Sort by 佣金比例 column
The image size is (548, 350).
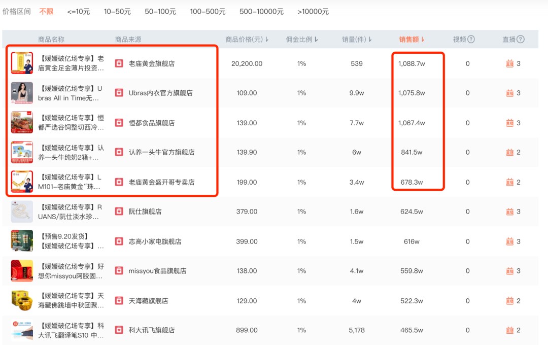click(302, 40)
